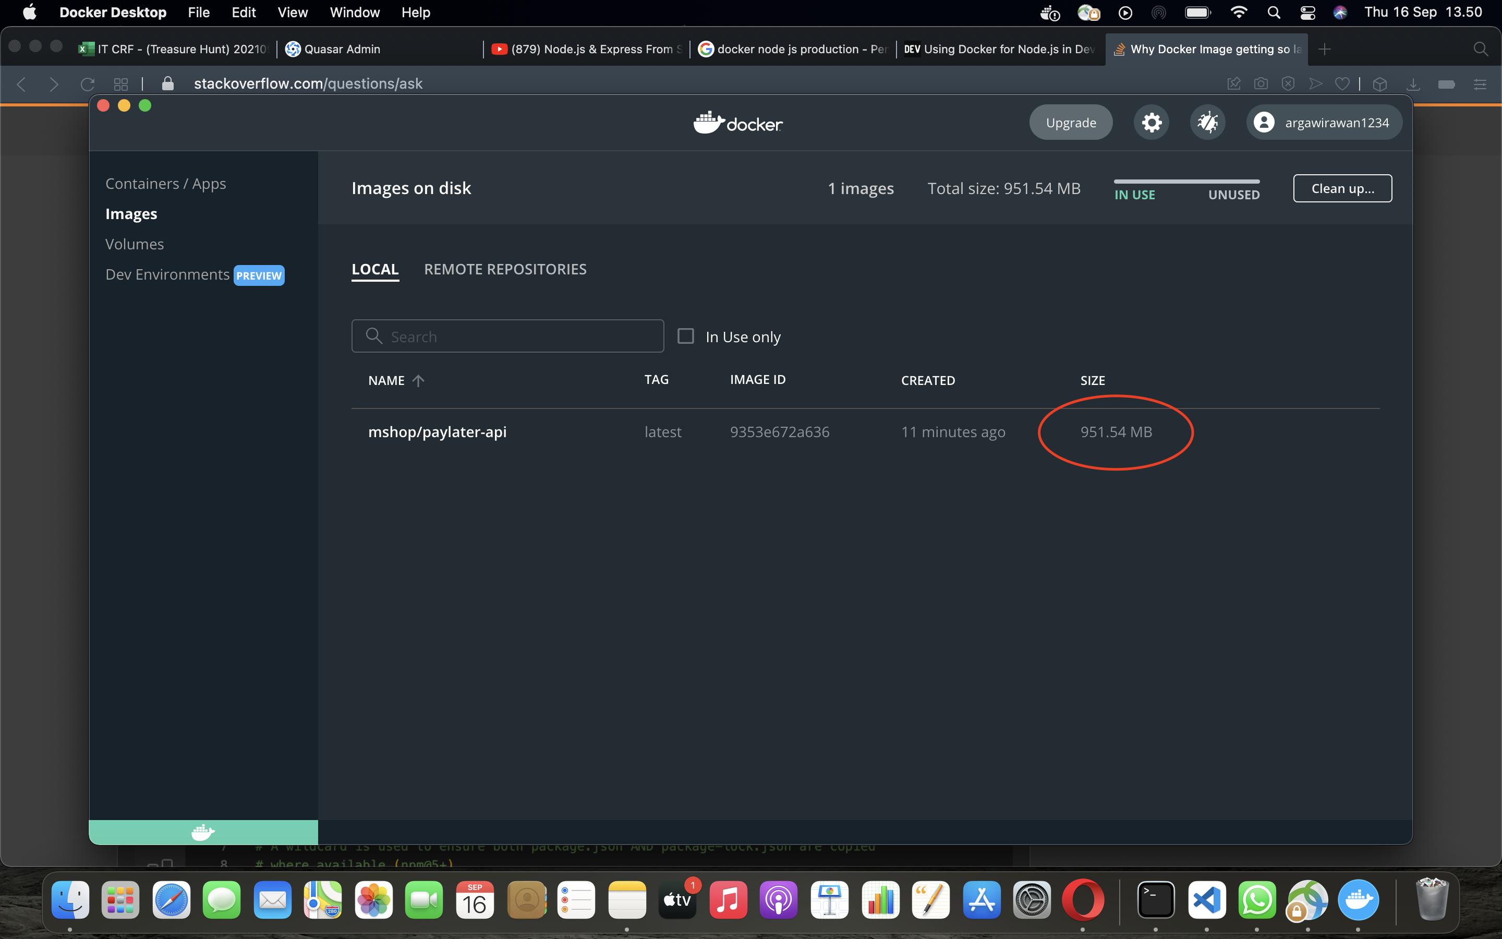The image size is (1502, 939).
Task: Click the '11 minutes ago' created cell
Action: click(x=953, y=431)
